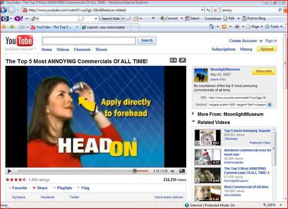
Task: Click the Refresh icon beside address bar
Action: 208,10
